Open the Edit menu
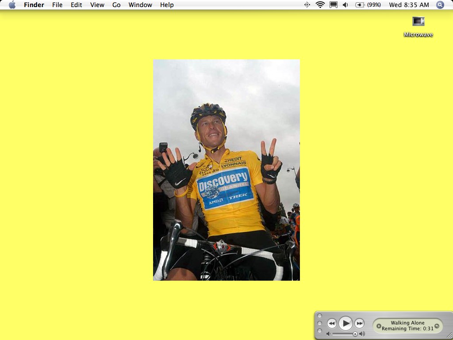 coord(76,4)
